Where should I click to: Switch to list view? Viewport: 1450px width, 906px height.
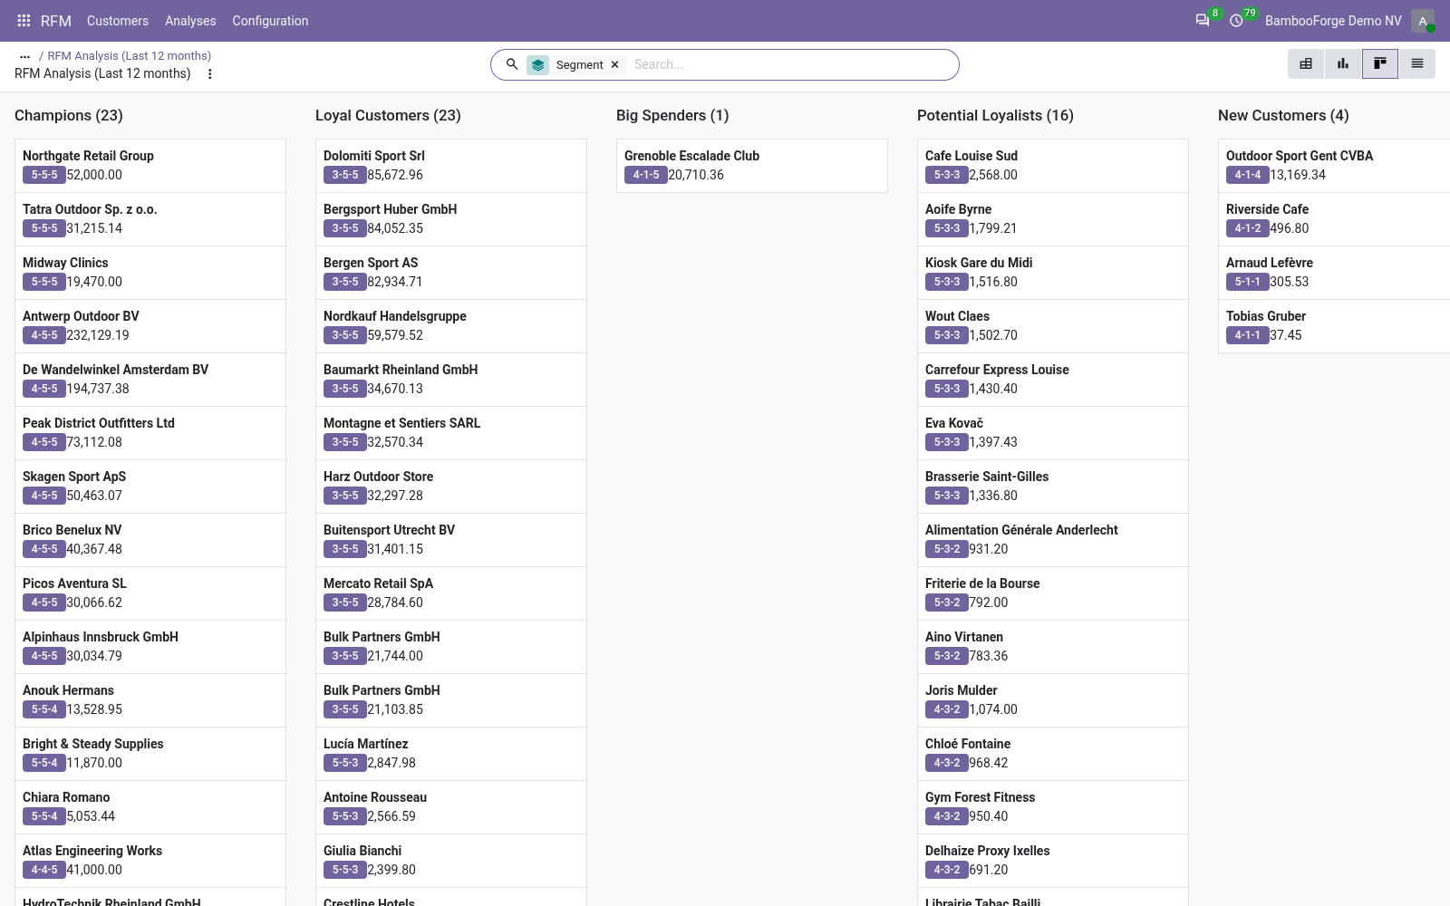coord(1417,63)
